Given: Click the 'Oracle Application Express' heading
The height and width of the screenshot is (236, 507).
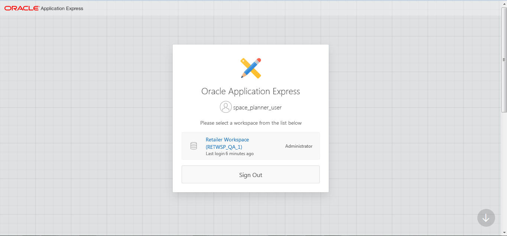Looking at the screenshot, I should 251,91.
